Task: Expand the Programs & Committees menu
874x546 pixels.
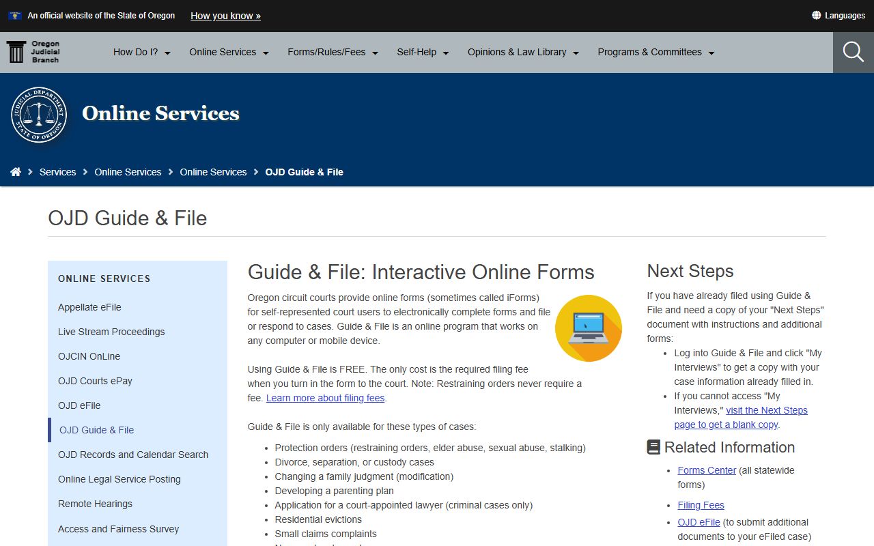Action: pyautogui.click(x=656, y=52)
